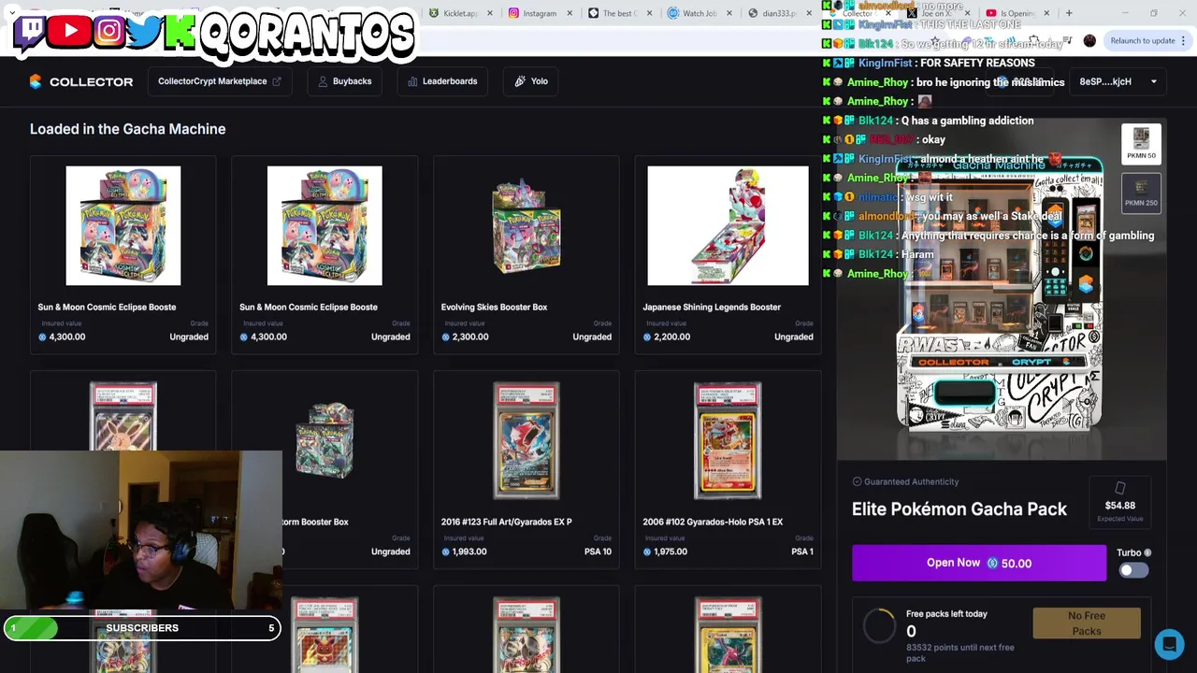Close the Kicklet.app tab

488,13
